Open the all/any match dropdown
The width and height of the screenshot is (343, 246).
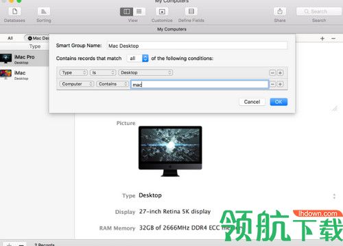pyautogui.click(x=138, y=58)
